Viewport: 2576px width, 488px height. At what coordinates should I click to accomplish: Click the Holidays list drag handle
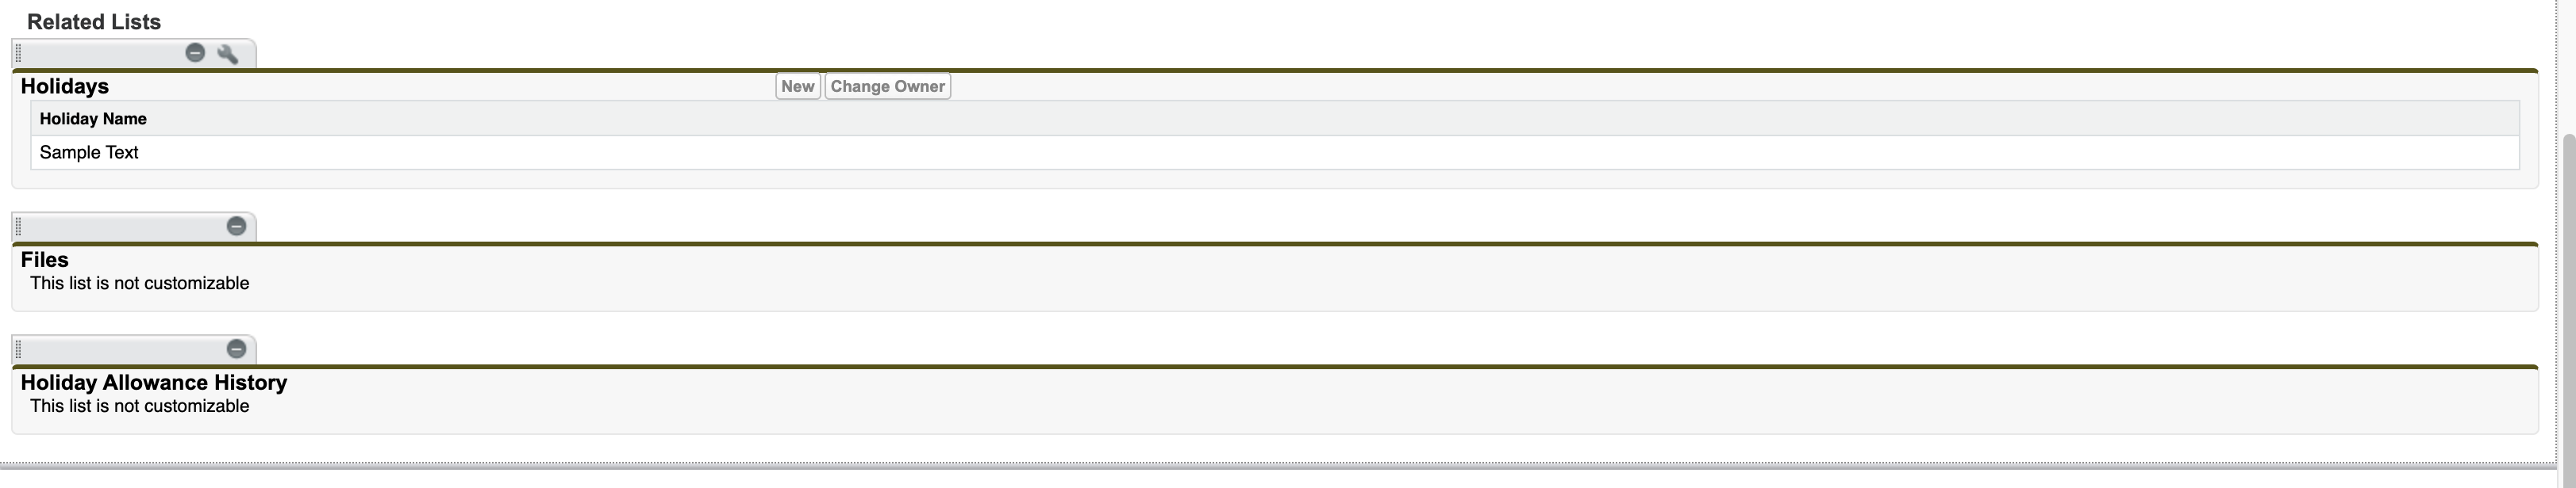[x=18, y=54]
